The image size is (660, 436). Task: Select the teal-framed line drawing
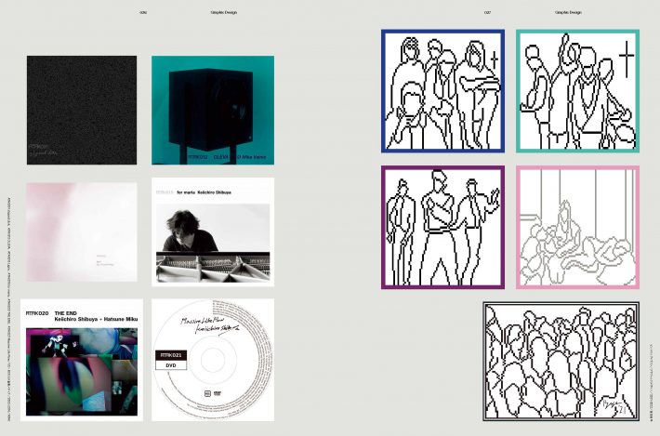coord(577,91)
